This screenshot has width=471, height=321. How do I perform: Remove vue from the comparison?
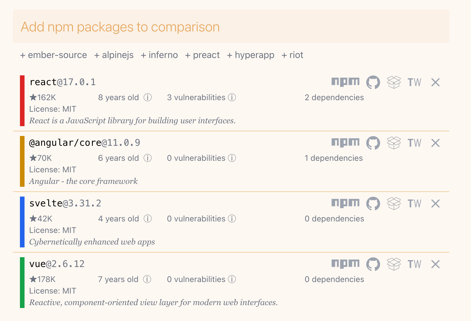point(435,264)
